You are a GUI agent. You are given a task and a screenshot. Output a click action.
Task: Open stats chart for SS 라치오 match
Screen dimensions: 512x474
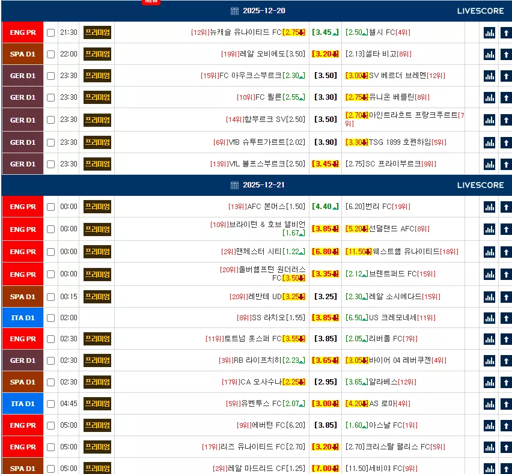(489, 318)
